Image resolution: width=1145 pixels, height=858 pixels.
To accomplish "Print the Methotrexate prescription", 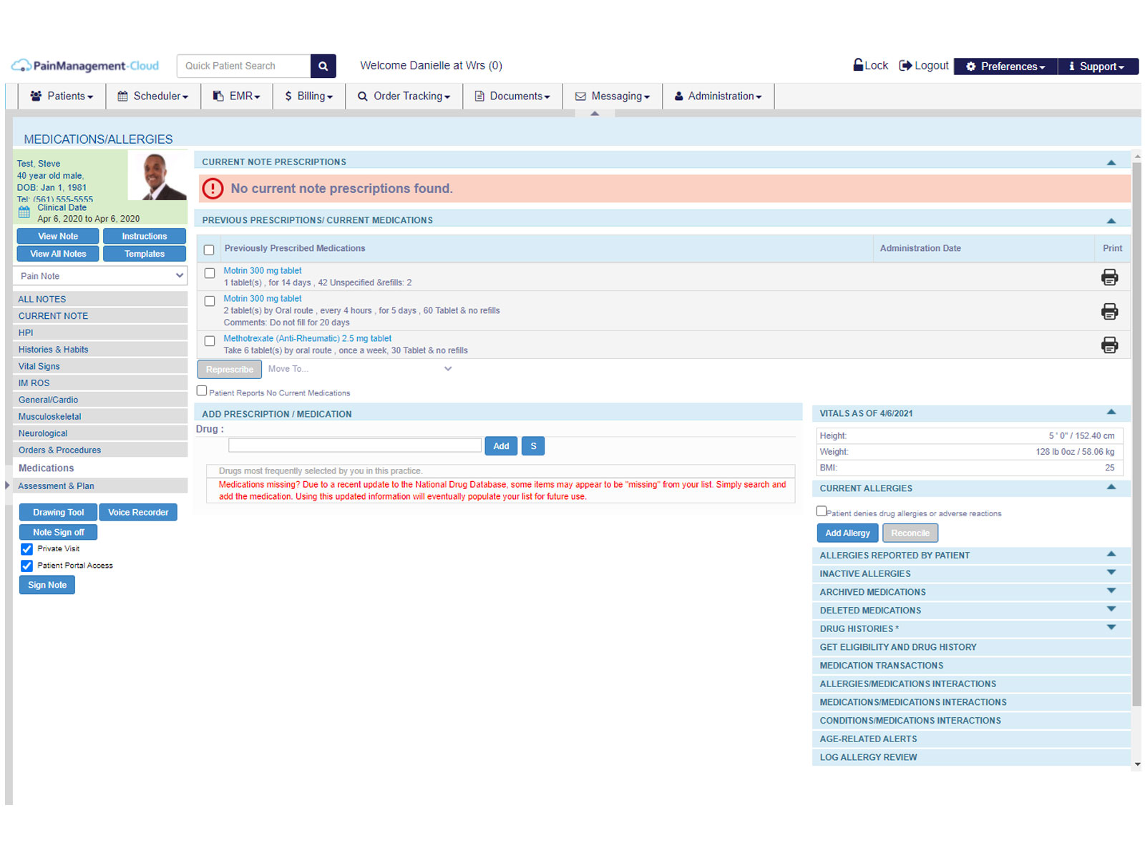I will (x=1109, y=345).
